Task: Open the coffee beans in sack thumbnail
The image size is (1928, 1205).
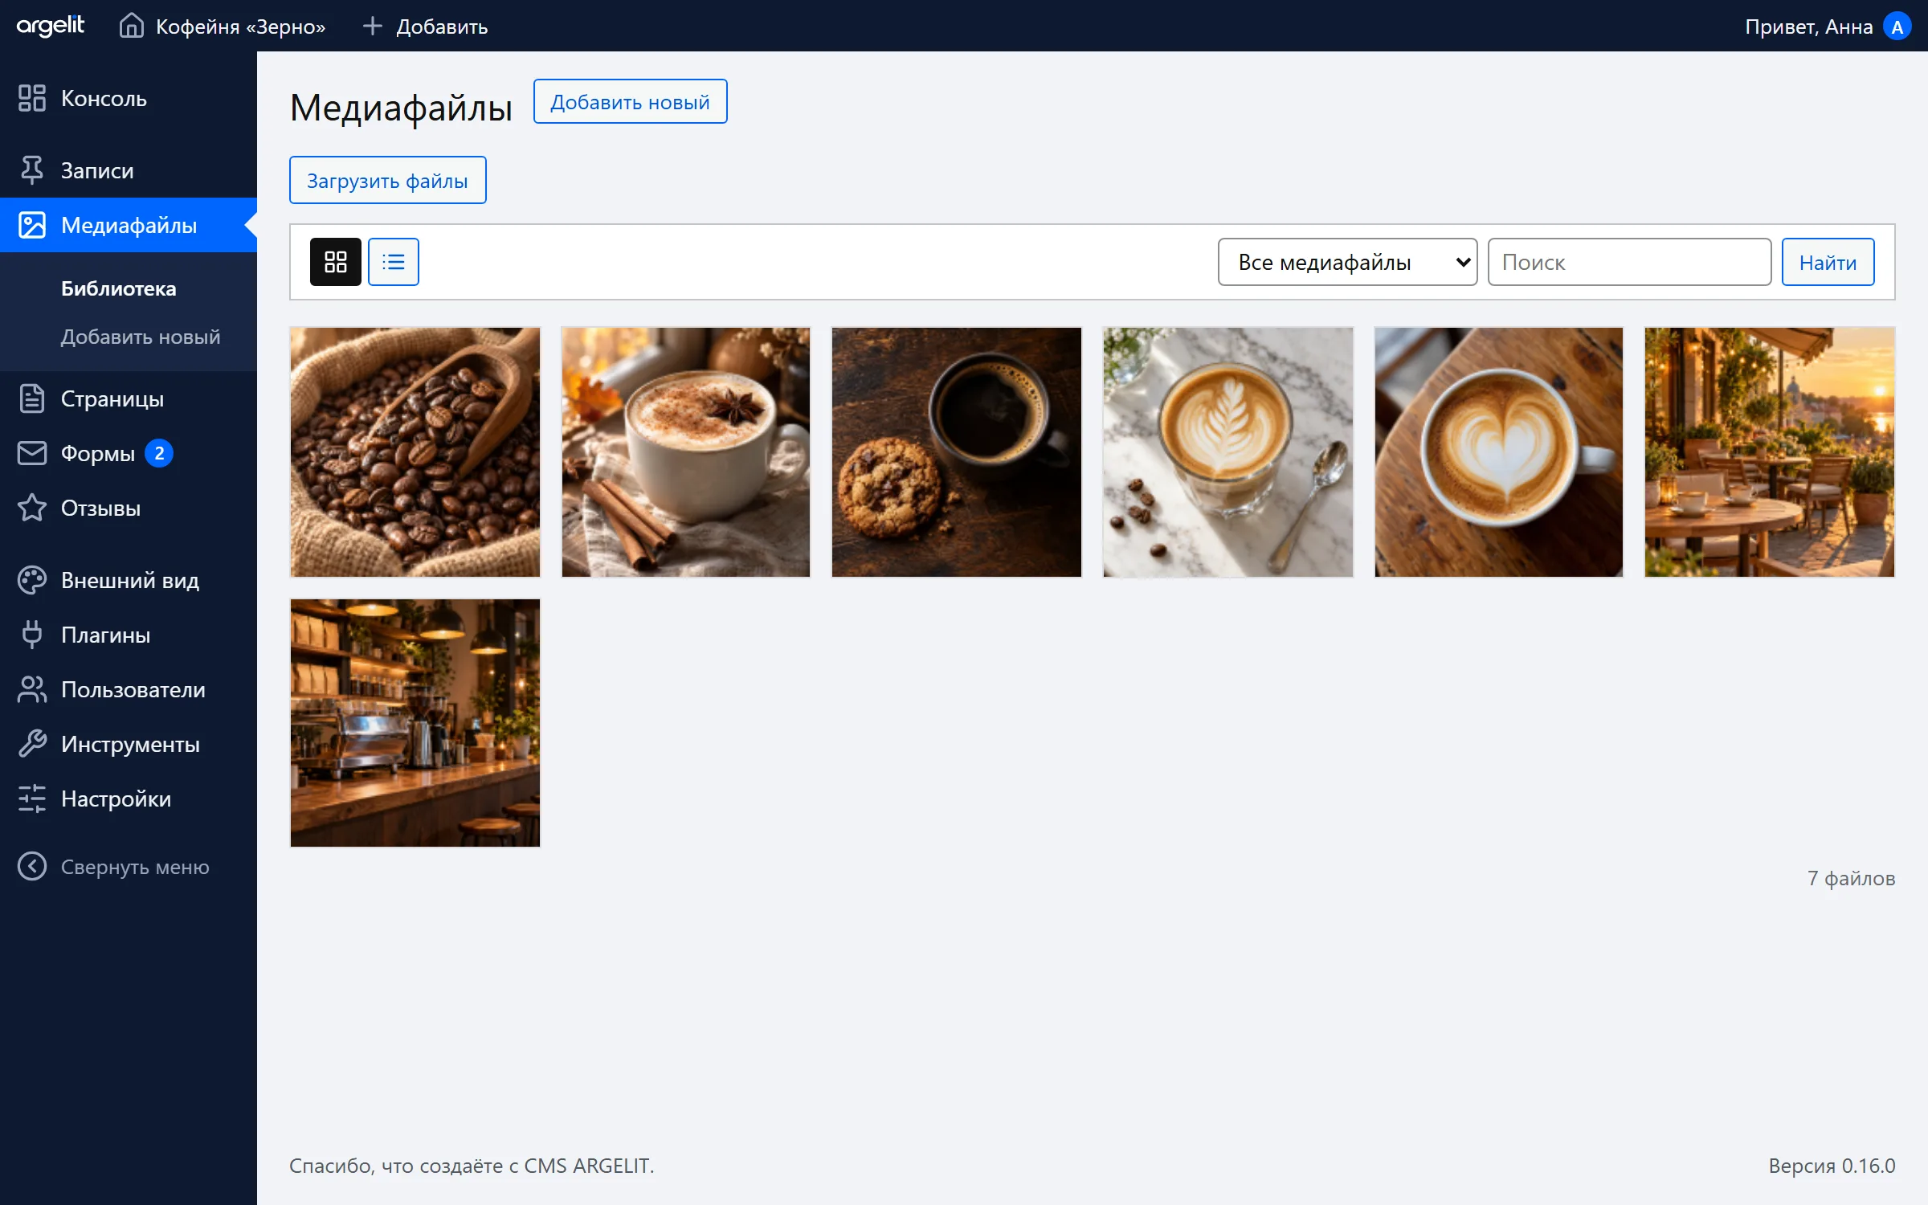Action: click(415, 451)
